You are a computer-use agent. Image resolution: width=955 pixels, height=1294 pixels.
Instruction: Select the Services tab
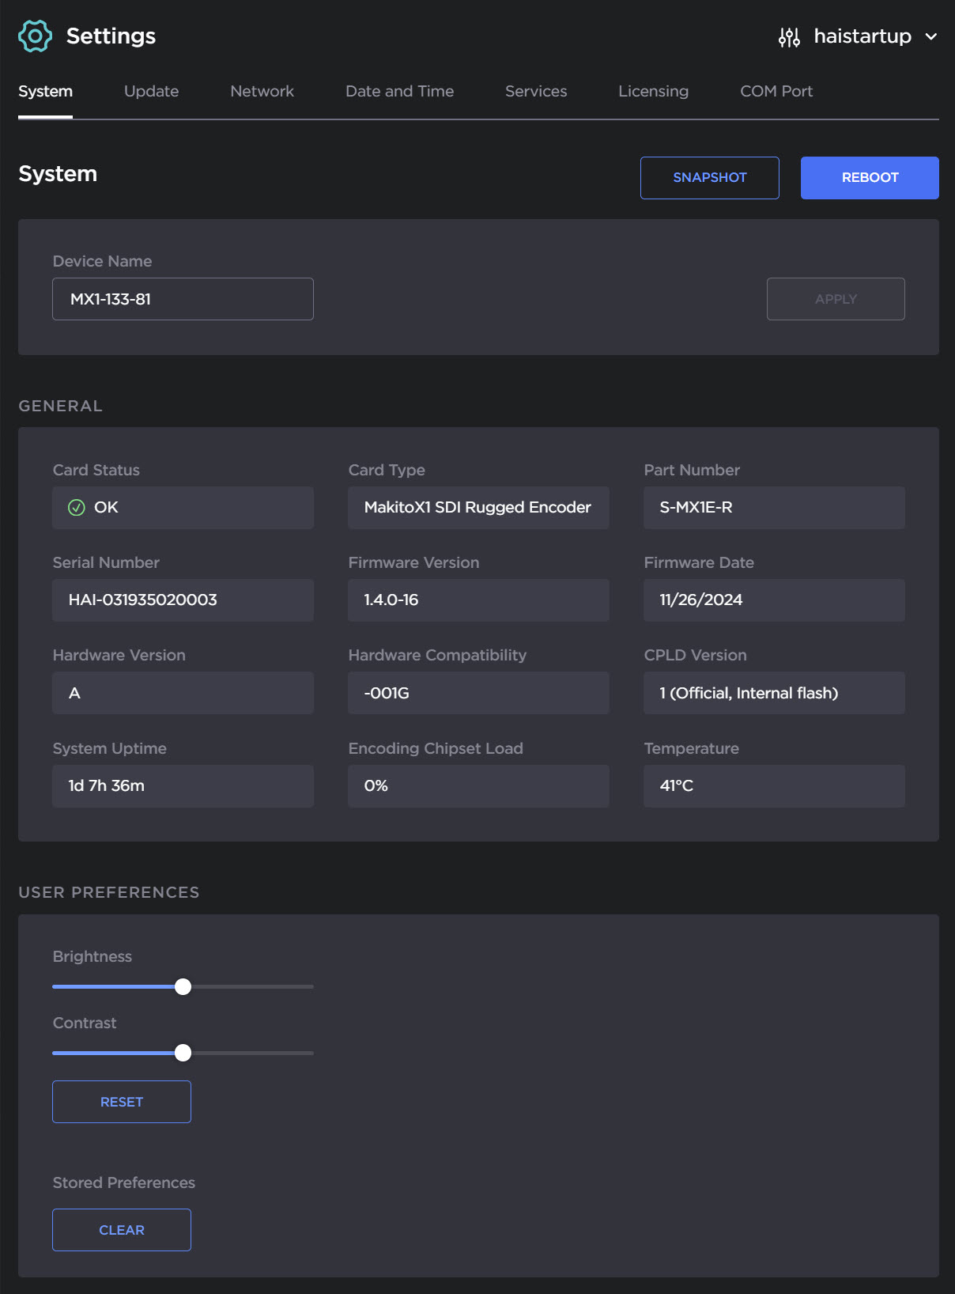(x=535, y=92)
